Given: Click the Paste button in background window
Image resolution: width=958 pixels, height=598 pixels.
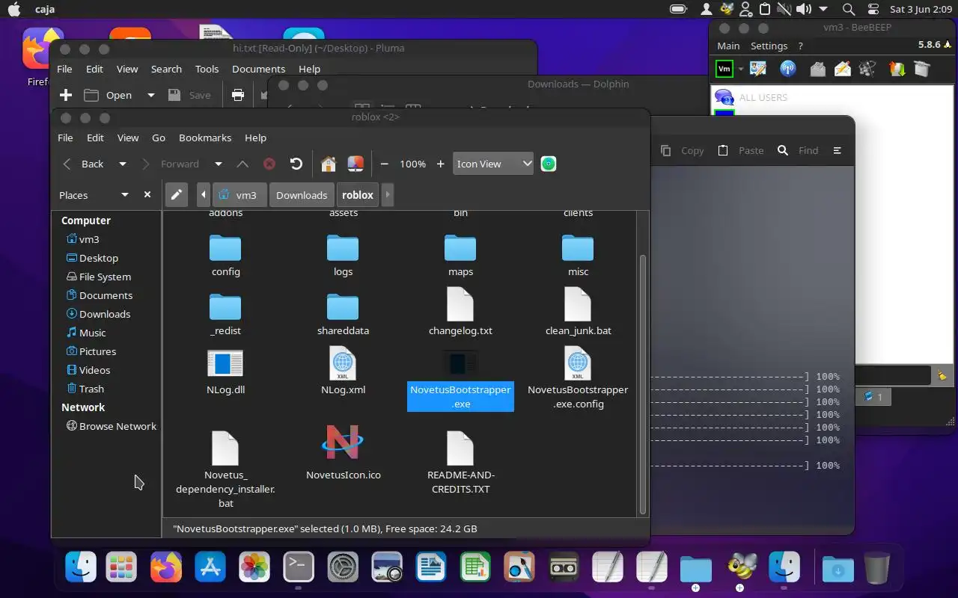Looking at the screenshot, I should [741, 150].
